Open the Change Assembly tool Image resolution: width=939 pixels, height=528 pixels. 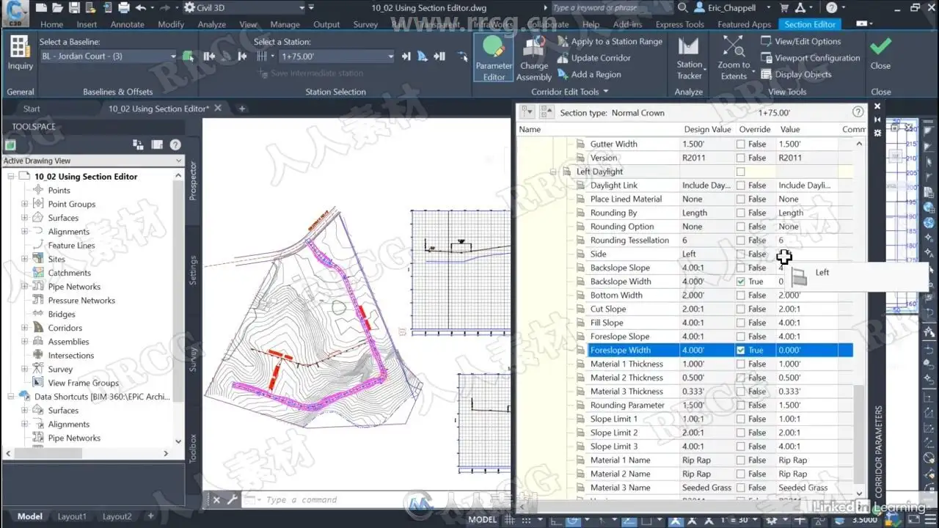coord(534,59)
